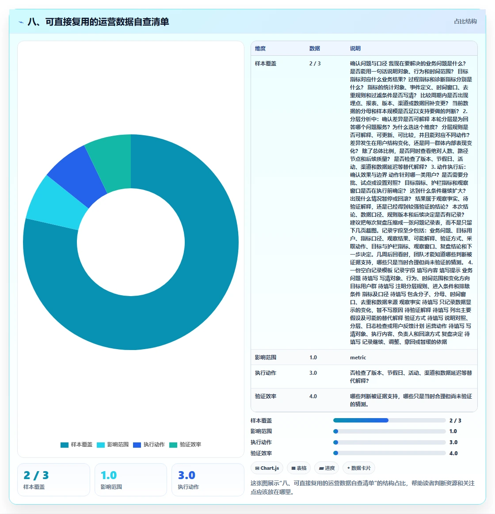Click the 占比结构 label in header

click(465, 21)
